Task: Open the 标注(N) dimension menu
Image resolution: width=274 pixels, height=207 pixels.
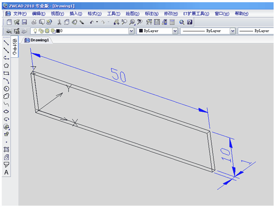Action: [152, 14]
